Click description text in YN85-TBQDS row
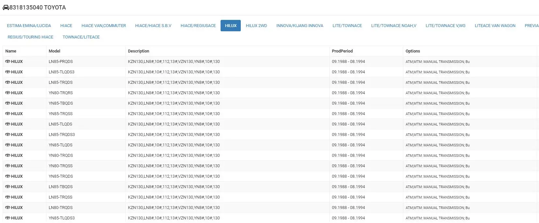Viewport: 539px width, 223px height. coord(174,103)
